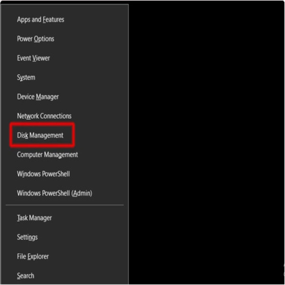The width and height of the screenshot is (285, 285).
Task: Launch Windows PowerShell (non-admin)
Action: coord(43,174)
